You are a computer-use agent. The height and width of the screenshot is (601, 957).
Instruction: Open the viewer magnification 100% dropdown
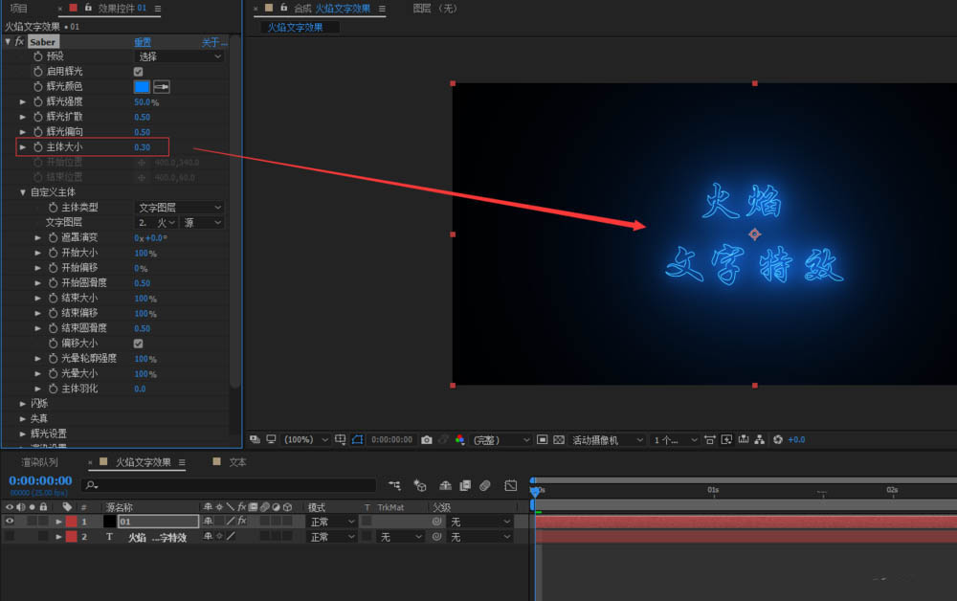click(x=306, y=440)
